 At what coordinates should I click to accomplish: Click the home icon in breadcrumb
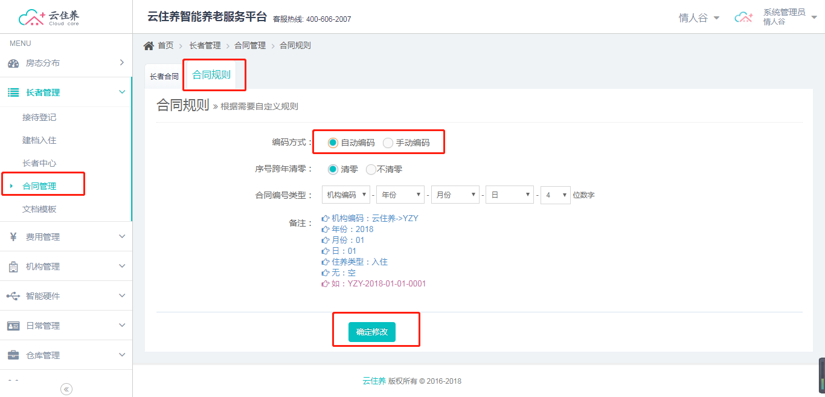[x=149, y=46]
